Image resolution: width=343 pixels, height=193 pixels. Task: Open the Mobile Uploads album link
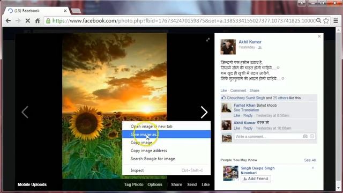pyautogui.click(x=32, y=184)
